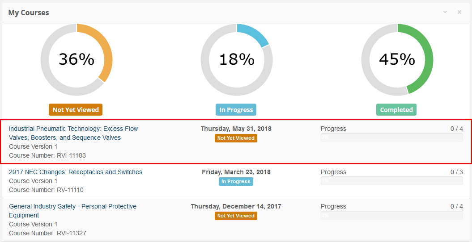The image size is (472, 242).
Task: Filter by Completed label
Action: coord(396,110)
